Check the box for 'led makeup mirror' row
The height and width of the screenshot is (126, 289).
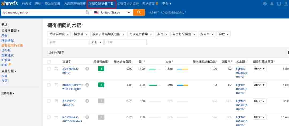pyautogui.click(x=49, y=69)
